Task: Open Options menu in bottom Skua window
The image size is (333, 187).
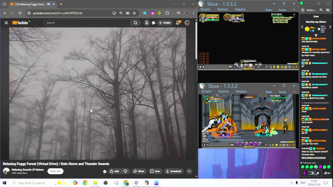Action: tap(223, 91)
